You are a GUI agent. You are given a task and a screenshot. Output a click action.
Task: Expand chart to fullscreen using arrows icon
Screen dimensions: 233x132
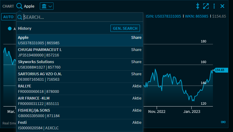click(206, 6)
